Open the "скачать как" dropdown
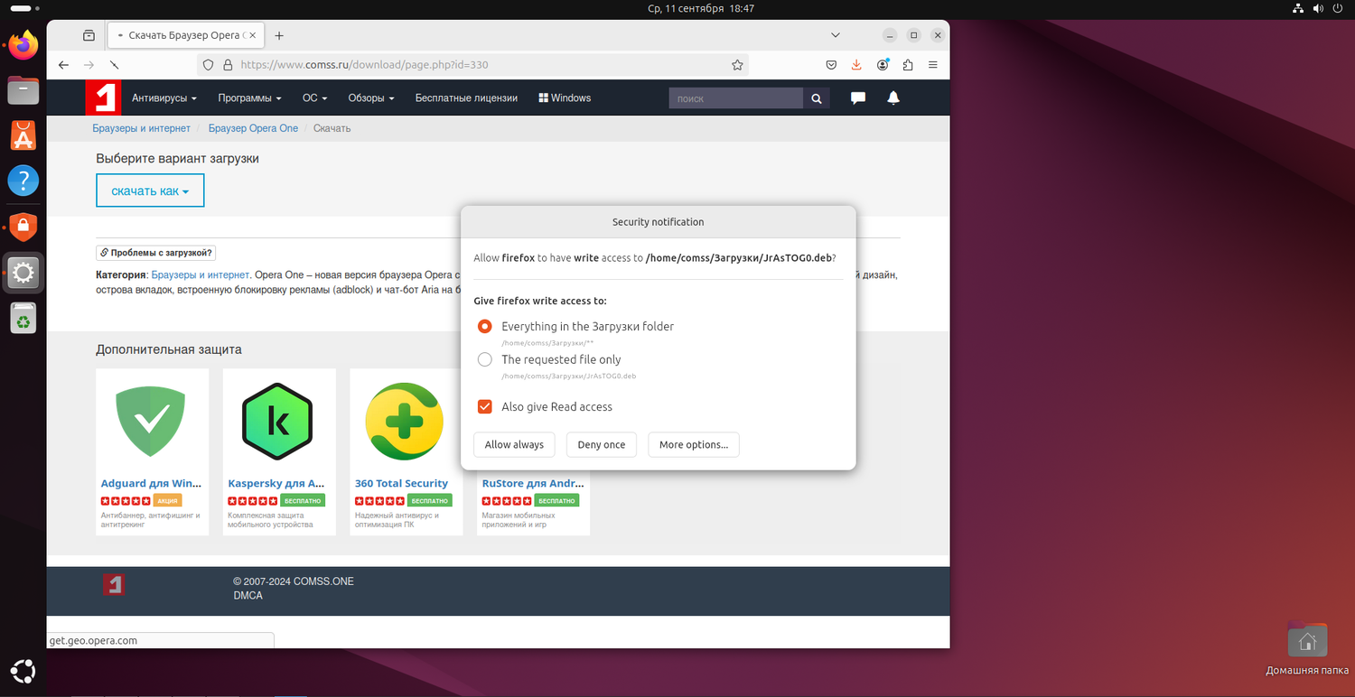 tap(150, 191)
